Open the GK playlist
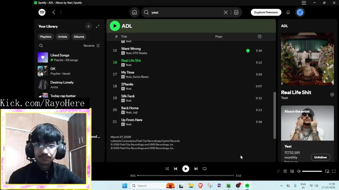Image resolution: width=339 pixels, height=190 pixels. click(x=69, y=71)
